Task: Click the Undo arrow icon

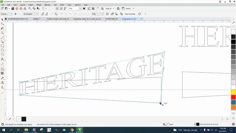Action: pos(43,8)
